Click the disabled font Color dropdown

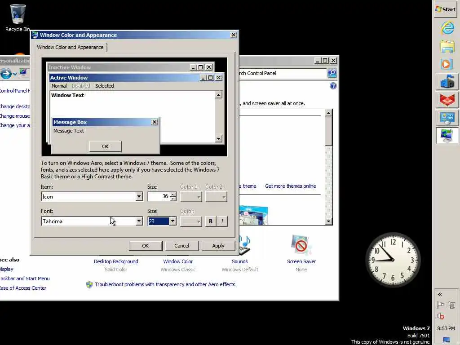click(x=191, y=221)
